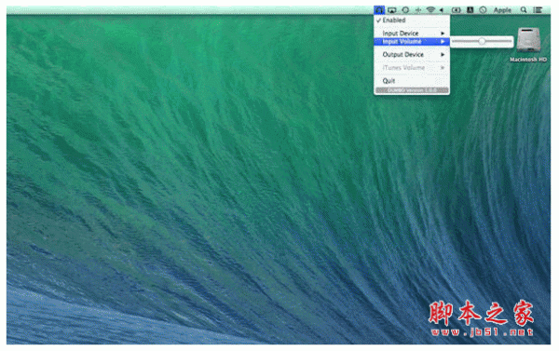Open the clock icon in menu bar

(483, 10)
